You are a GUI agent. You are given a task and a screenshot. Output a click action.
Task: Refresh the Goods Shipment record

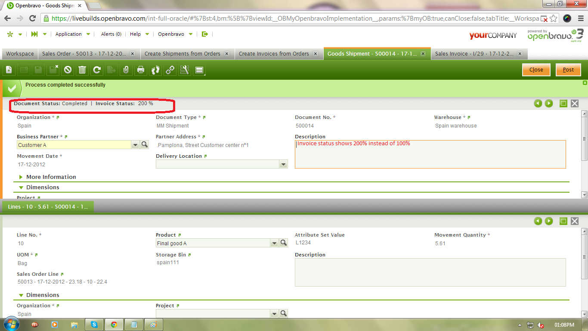(x=97, y=70)
